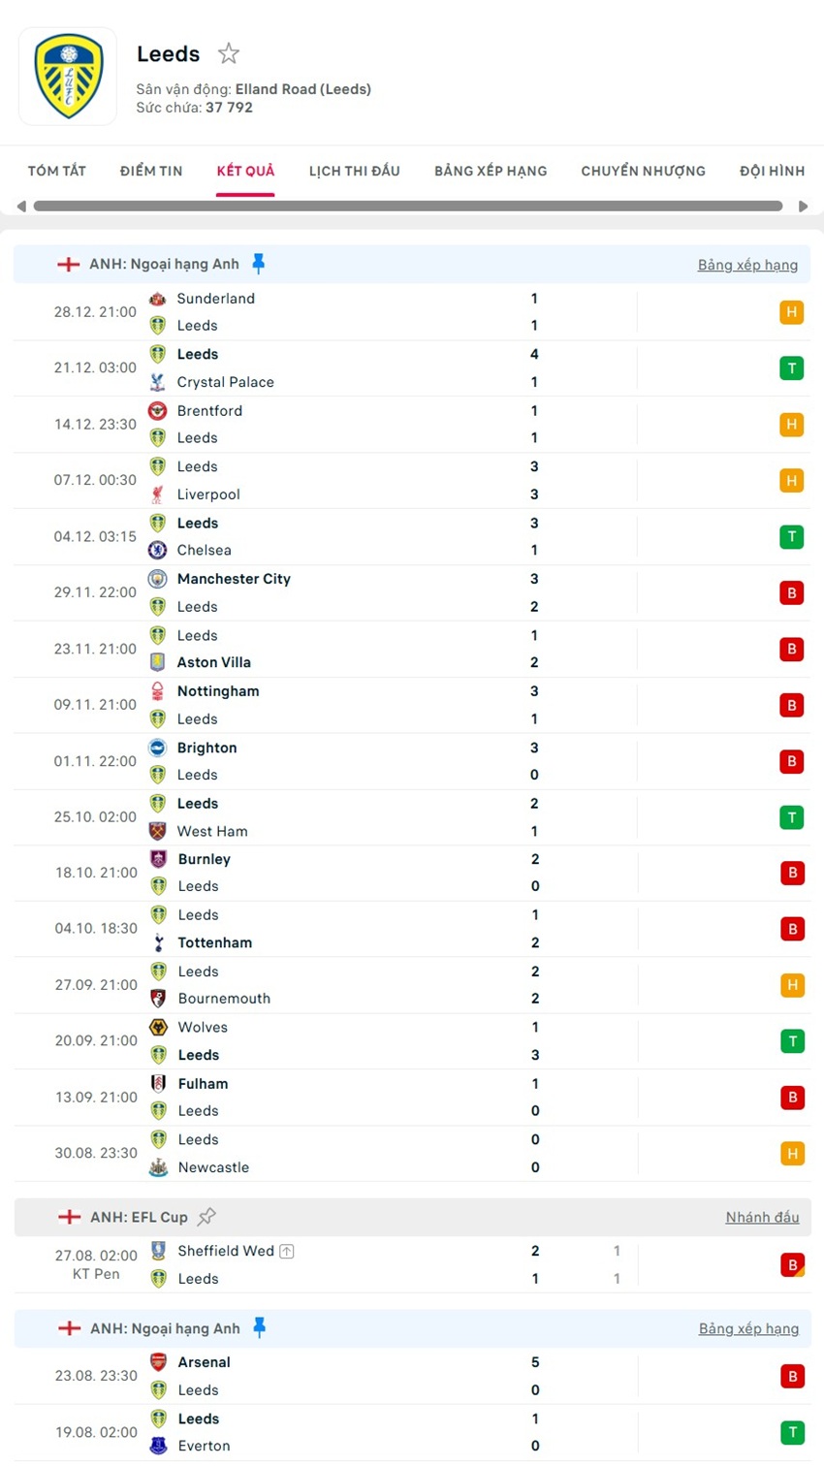The width and height of the screenshot is (824, 1466).
Task: Open Bảng xếp hạng link in top league header
Action: click(747, 265)
